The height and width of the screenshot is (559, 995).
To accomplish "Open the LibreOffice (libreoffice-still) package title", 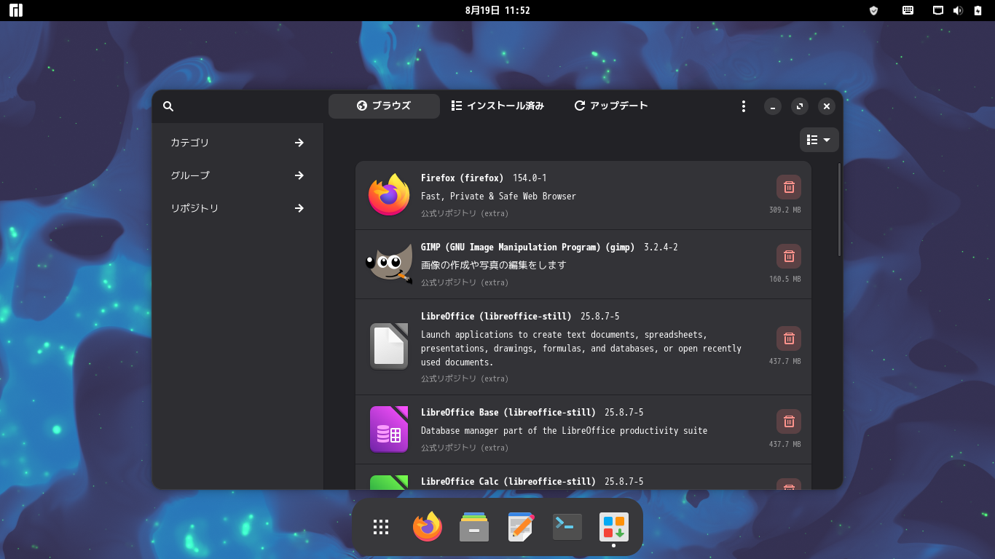I will pos(496,317).
